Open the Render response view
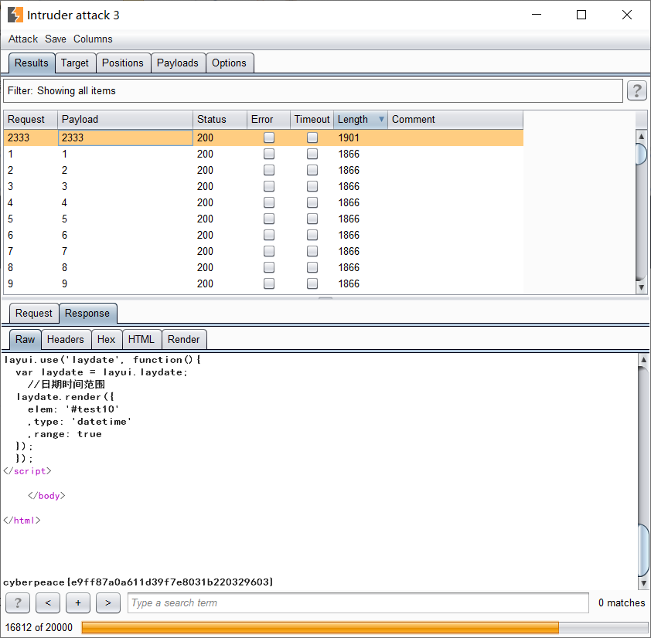651x638 pixels. tap(183, 339)
